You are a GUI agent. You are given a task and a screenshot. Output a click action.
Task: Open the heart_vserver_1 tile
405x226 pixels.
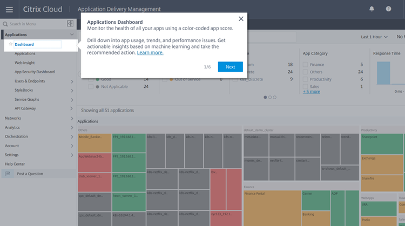pos(129,202)
